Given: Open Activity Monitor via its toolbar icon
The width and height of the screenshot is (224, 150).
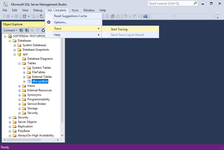Looking at the screenshot, I should (x=145, y=16).
